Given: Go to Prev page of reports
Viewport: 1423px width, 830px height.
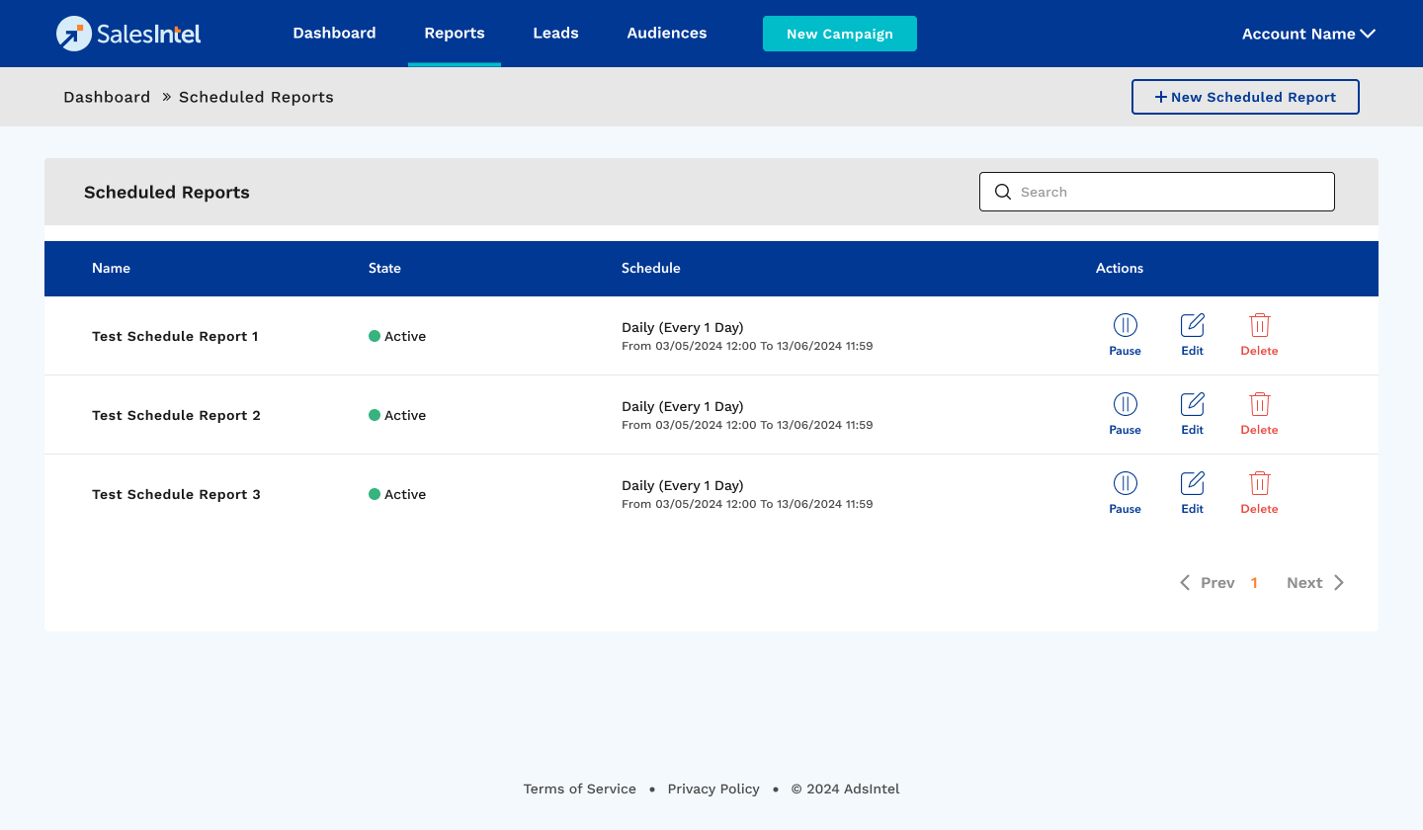Looking at the screenshot, I should coord(1208,583).
